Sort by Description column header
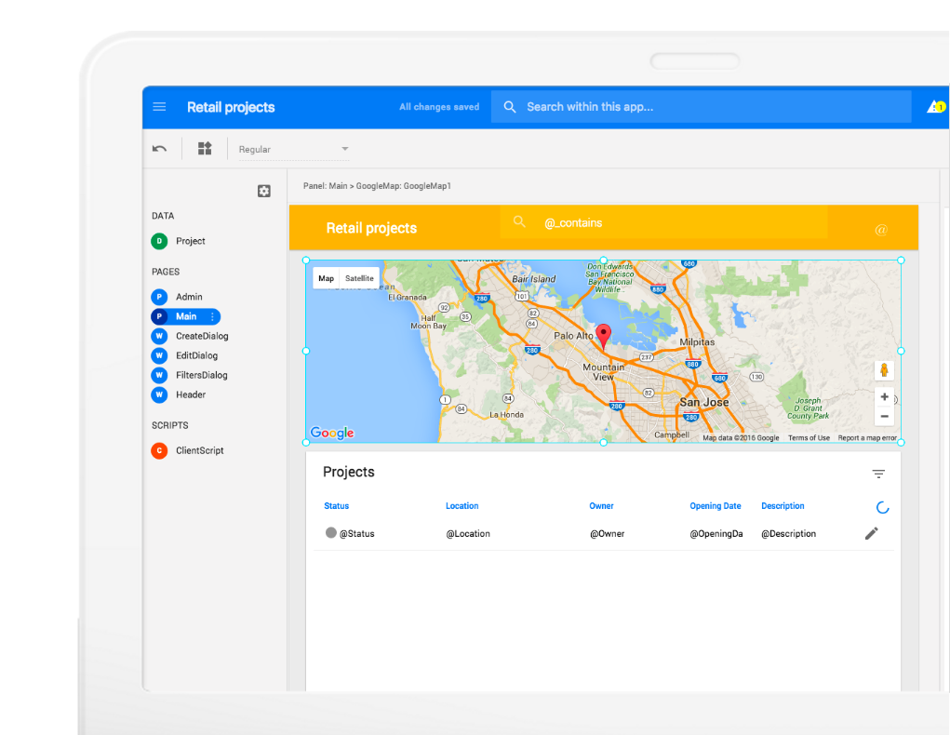Screen dimensions: 950x735 (783, 506)
